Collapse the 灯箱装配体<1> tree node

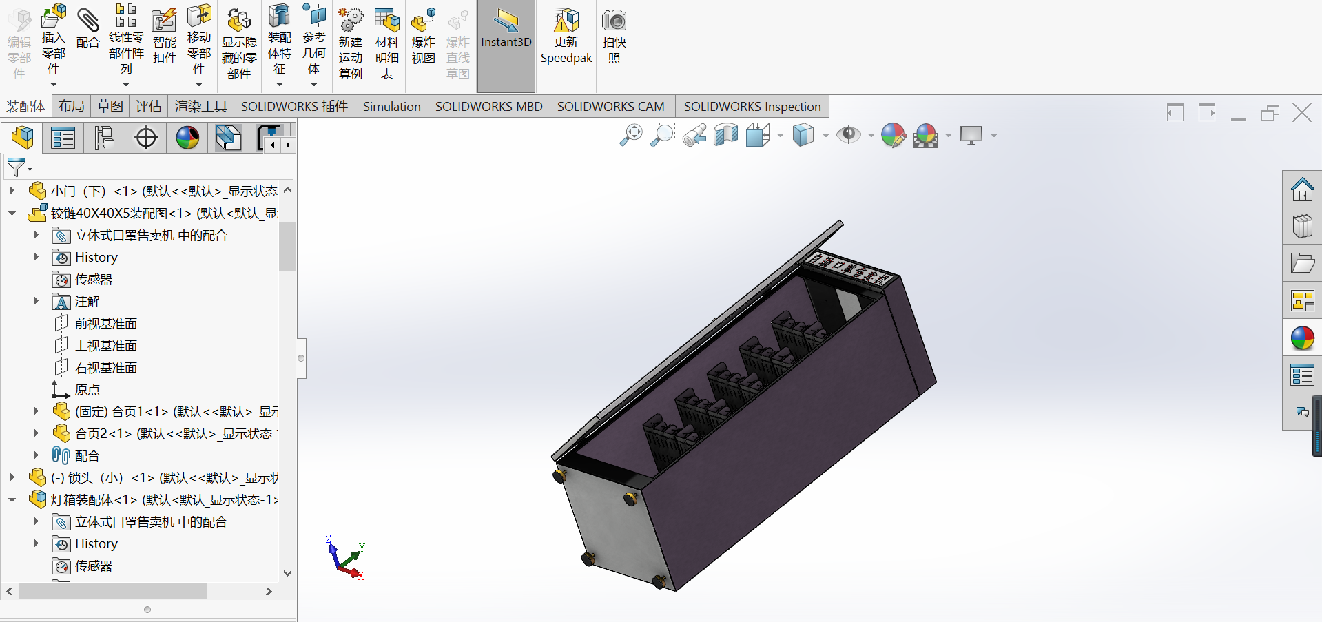pos(12,500)
